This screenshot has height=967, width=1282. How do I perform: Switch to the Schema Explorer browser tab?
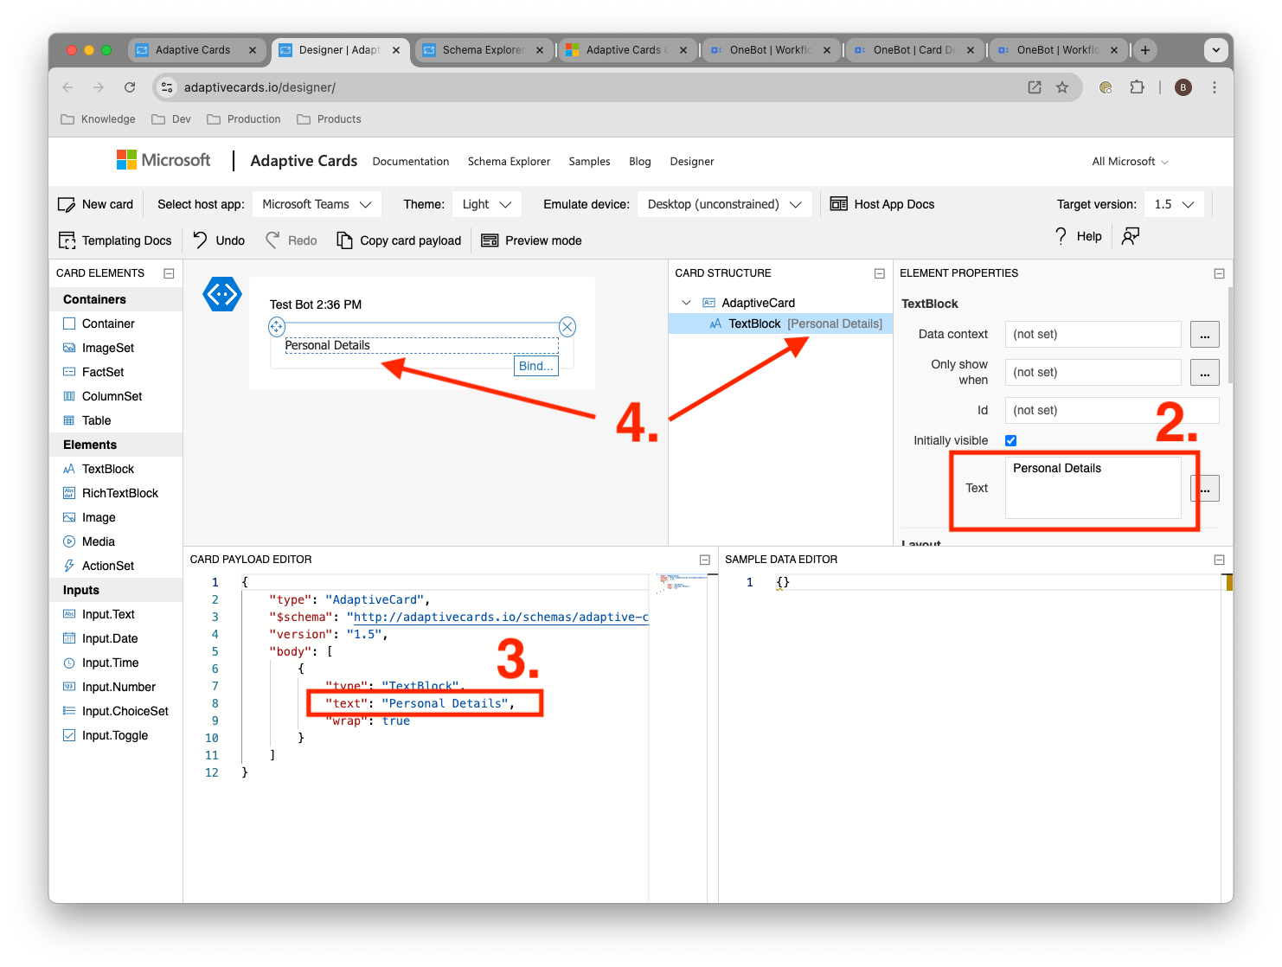tap(484, 50)
